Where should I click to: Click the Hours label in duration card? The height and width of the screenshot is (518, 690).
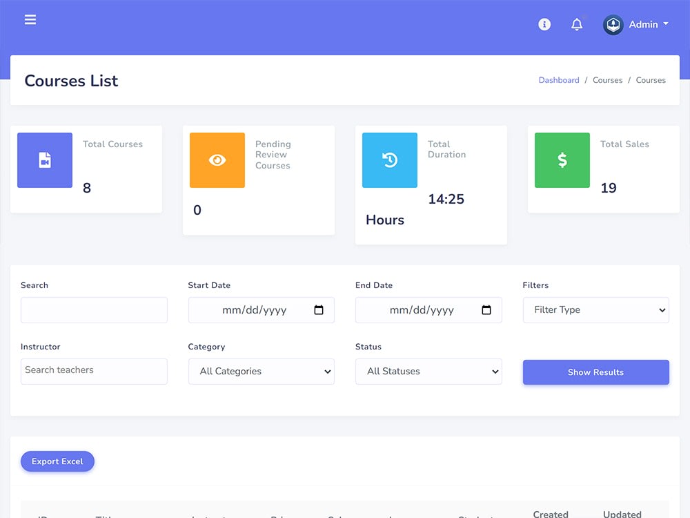click(x=385, y=220)
